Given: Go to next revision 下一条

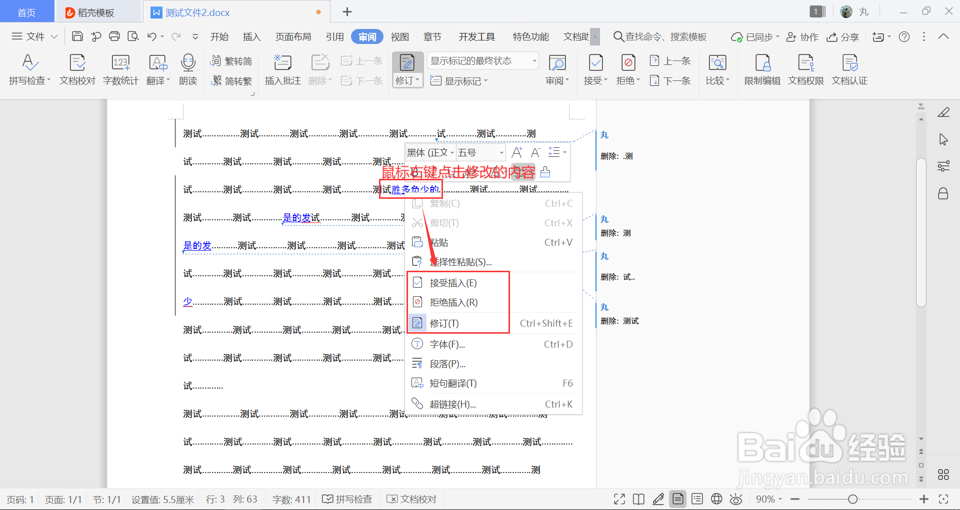Looking at the screenshot, I should click(x=670, y=80).
